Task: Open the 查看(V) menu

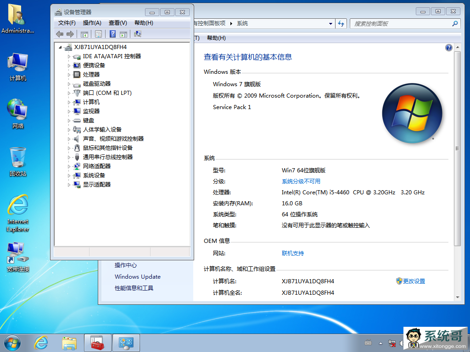Action: tap(118, 23)
